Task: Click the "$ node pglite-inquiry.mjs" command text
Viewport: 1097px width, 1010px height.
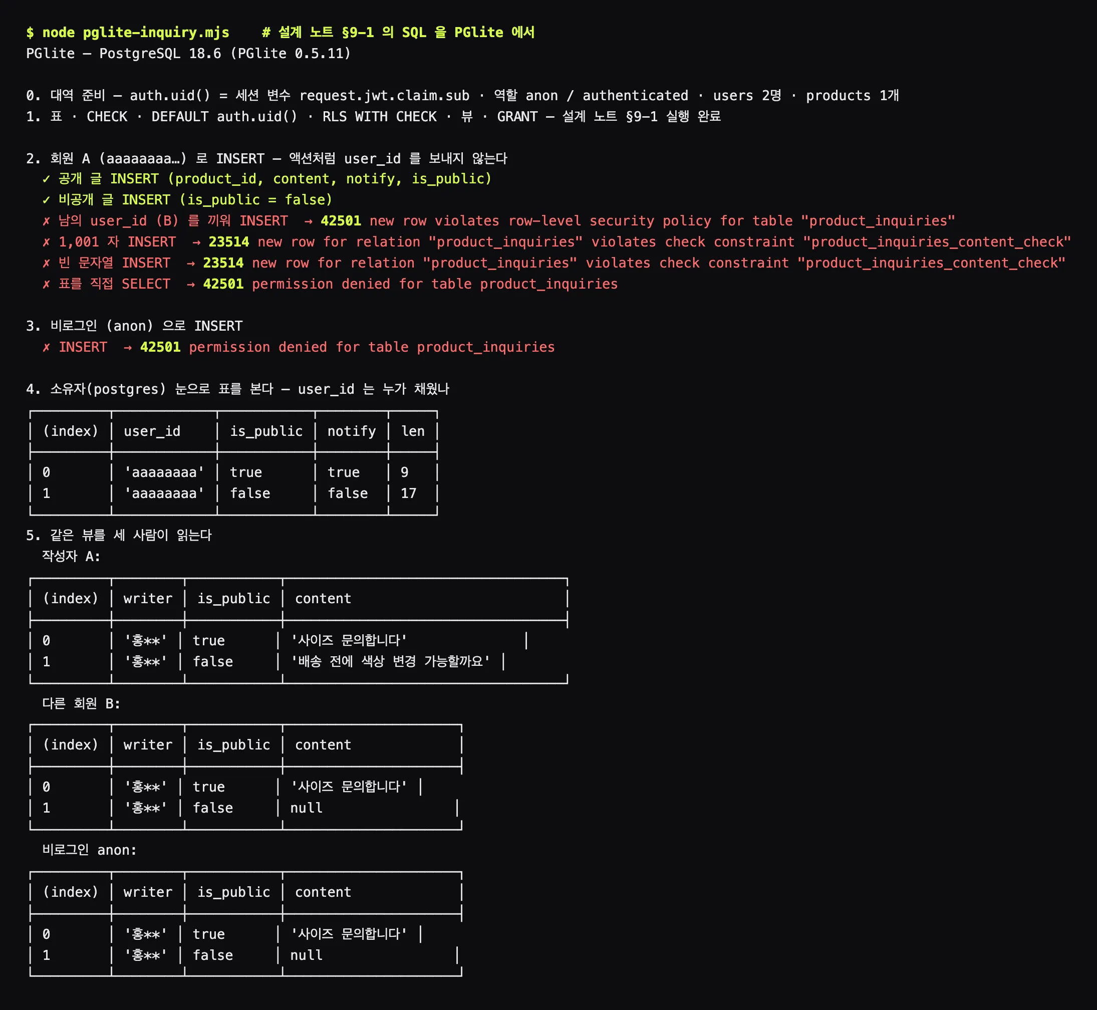Action: (x=128, y=32)
